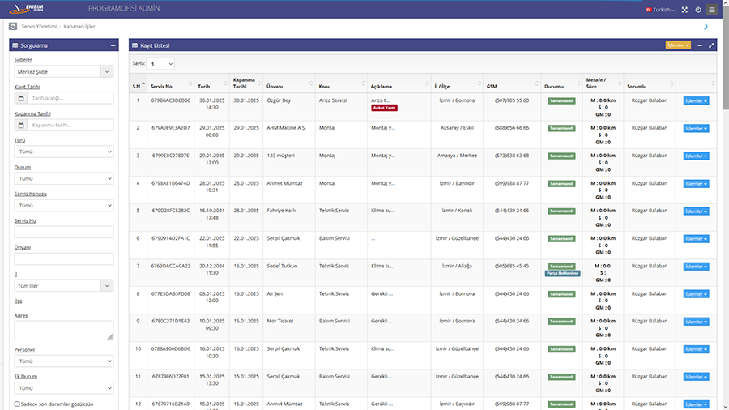Open İşlemler button for Özgür Bey row

pos(696,101)
